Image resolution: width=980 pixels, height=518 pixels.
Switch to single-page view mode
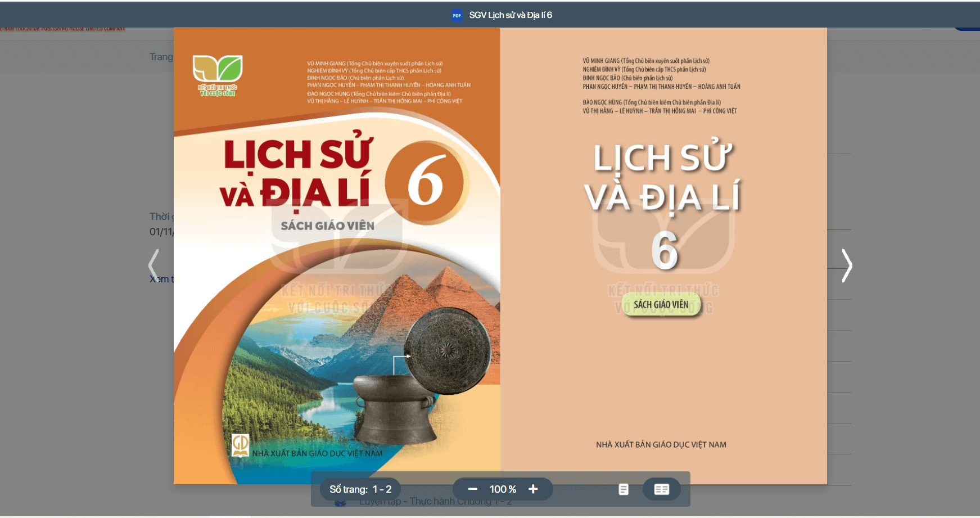point(624,489)
